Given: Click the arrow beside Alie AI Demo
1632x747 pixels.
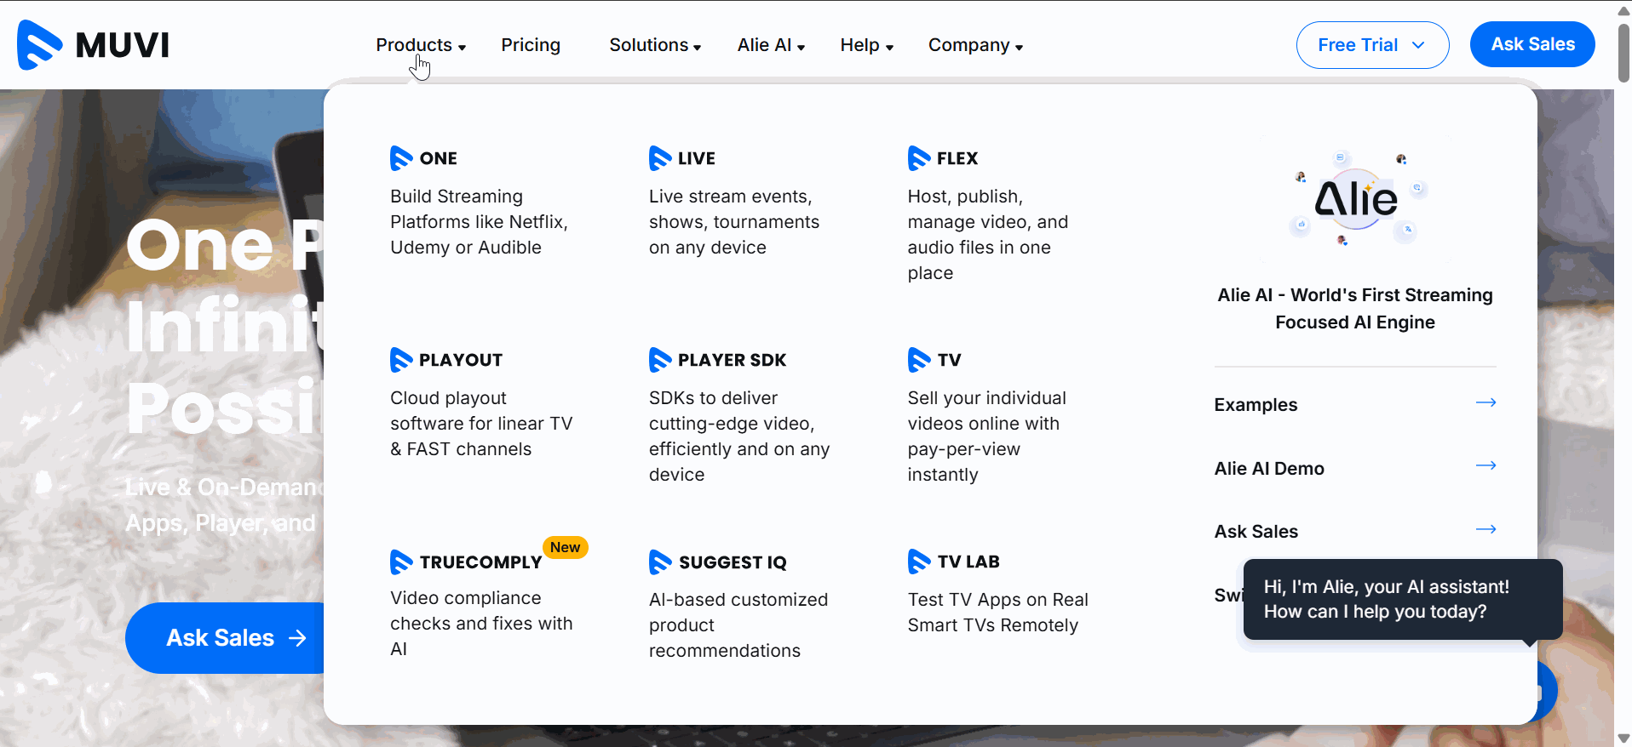Looking at the screenshot, I should click(1485, 465).
